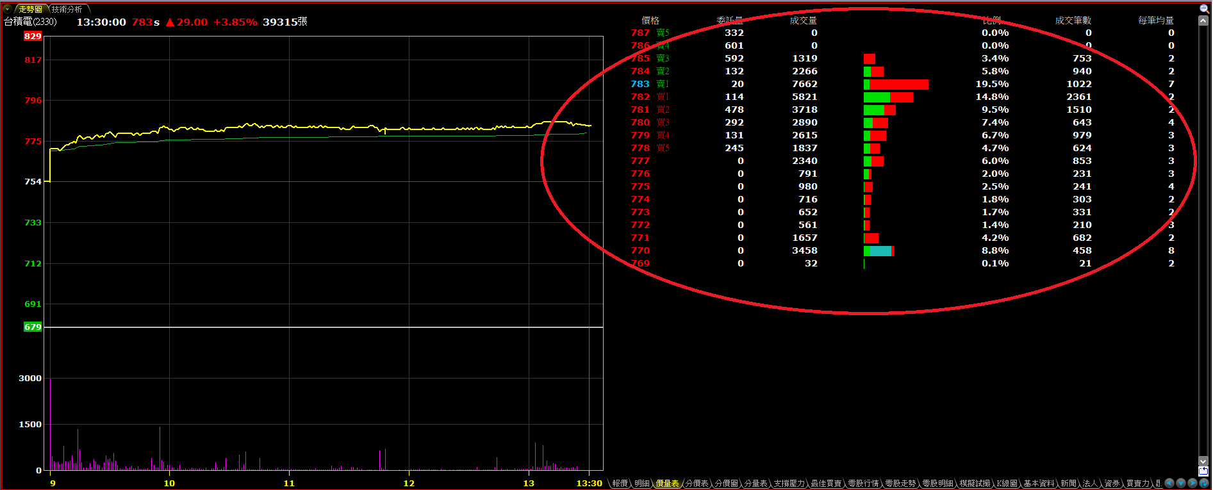Switch to the 分價圖 tab

click(x=727, y=484)
